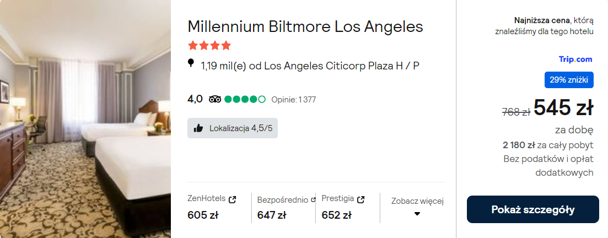Open the Bezpośrednio external link icon
This screenshot has width=608, height=238.
click(x=314, y=199)
